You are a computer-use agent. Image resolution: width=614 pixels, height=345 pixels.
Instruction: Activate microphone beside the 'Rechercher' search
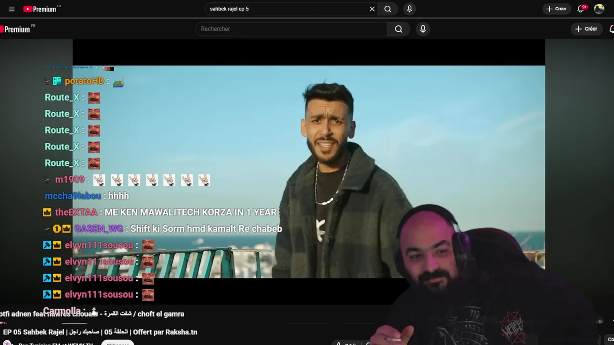pos(423,29)
